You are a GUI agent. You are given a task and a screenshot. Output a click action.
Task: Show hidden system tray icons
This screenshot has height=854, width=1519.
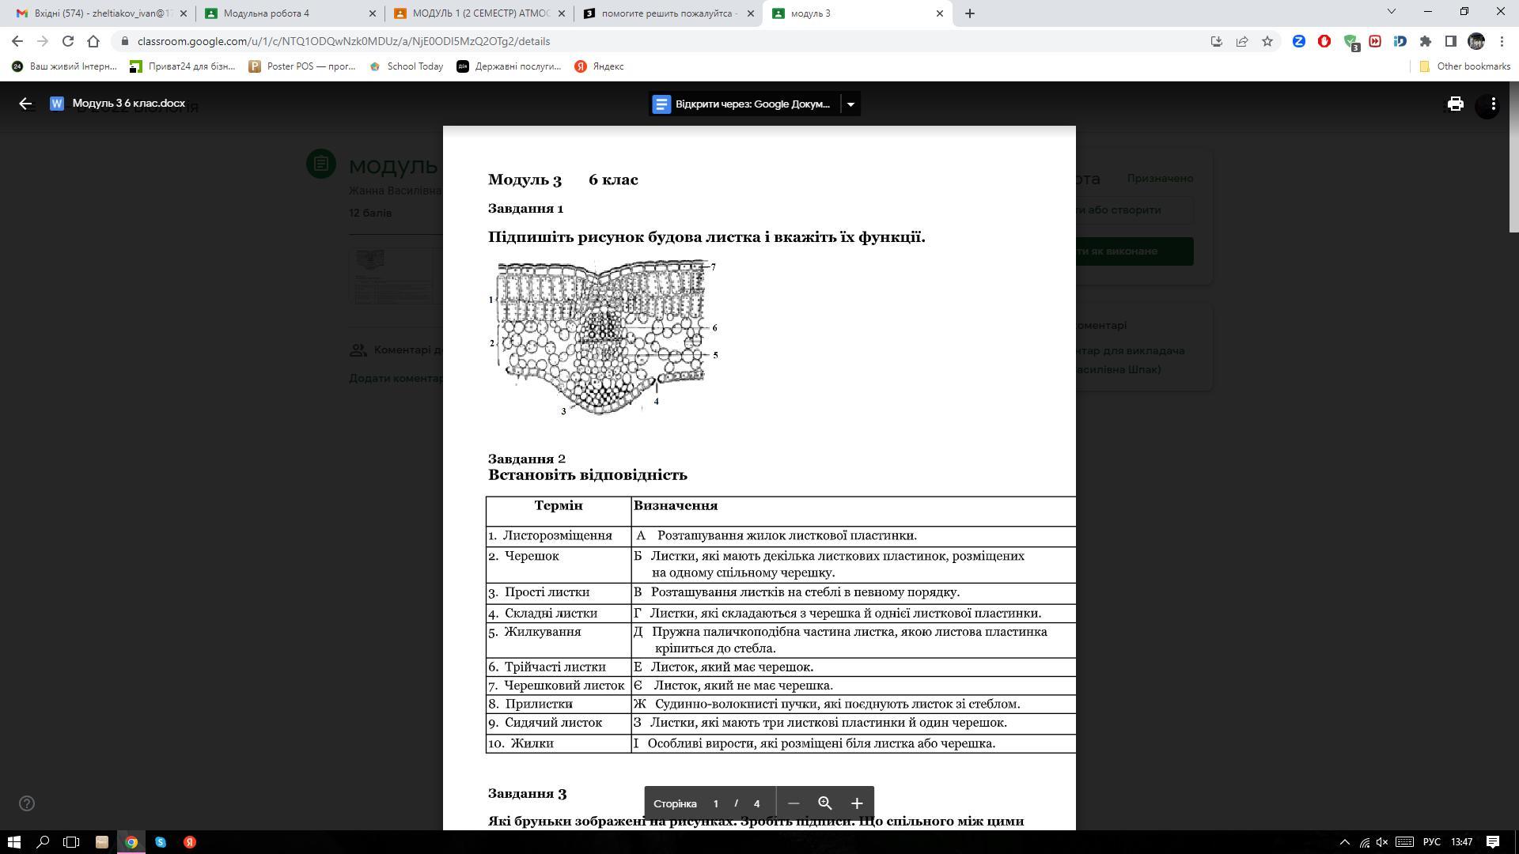pyautogui.click(x=1344, y=842)
